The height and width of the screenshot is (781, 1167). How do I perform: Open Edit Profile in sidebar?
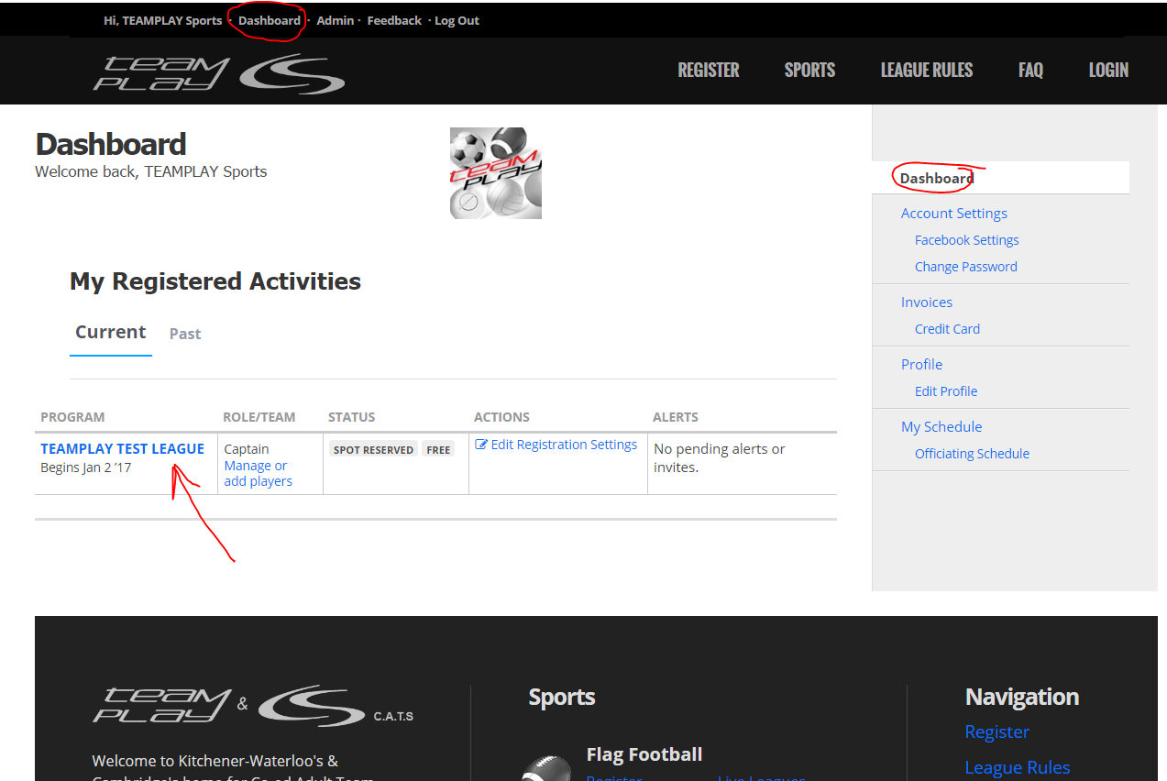[x=946, y=391]
